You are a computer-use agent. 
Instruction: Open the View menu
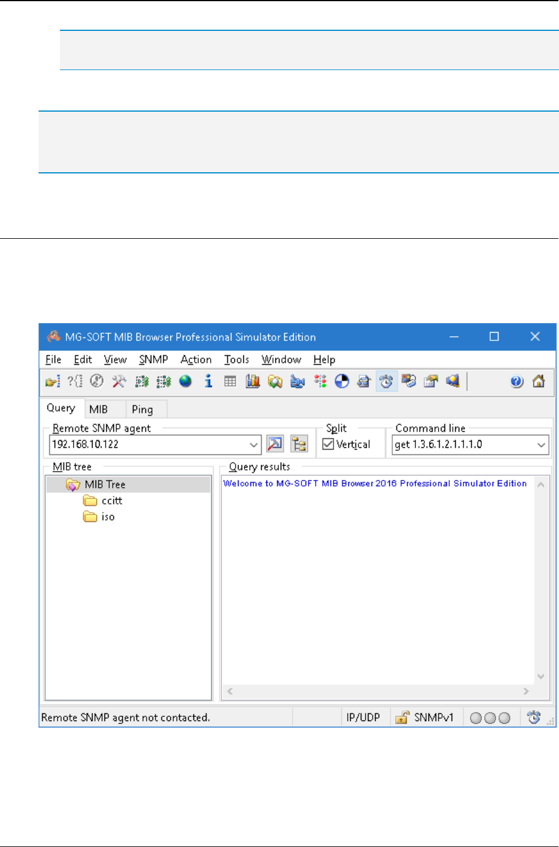(x=115, y=359)
